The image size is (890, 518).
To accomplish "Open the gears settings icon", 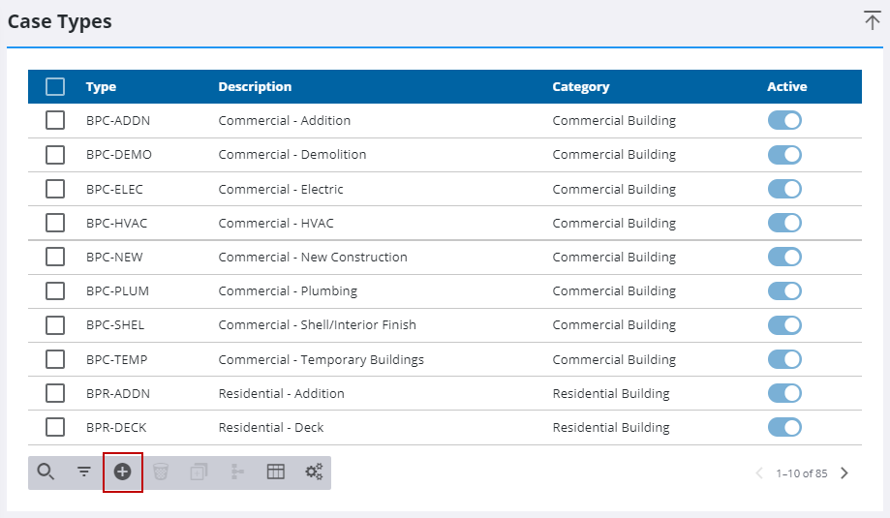I will (314, 472).
